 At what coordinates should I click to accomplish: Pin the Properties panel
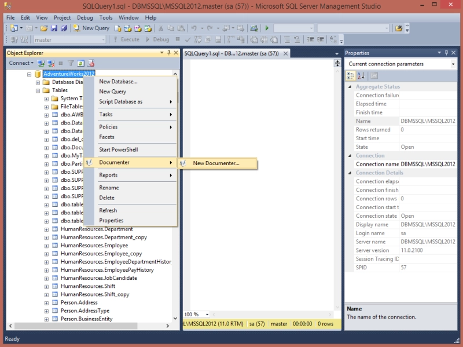pyautogui.click(x=446, y=53)
